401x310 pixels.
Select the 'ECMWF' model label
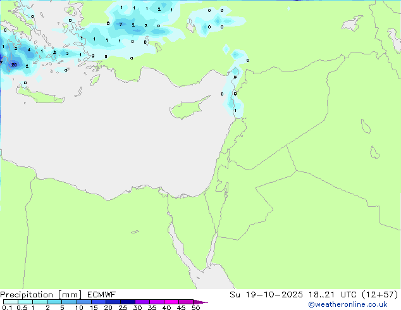[102, 295]
